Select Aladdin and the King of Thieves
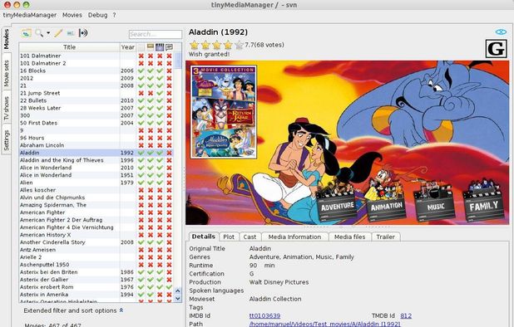The image size is (514, 327). tap(96, 160)
